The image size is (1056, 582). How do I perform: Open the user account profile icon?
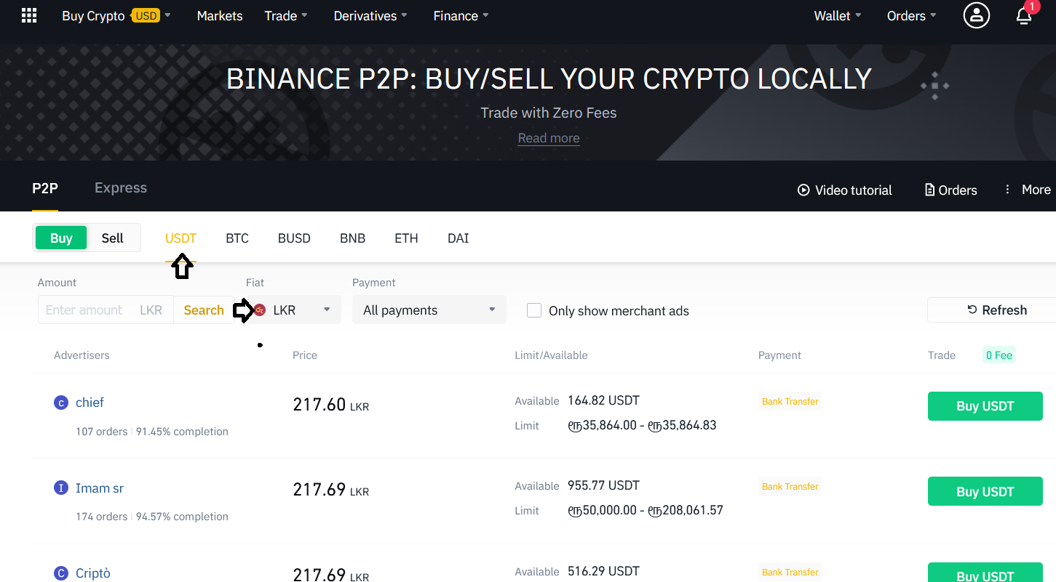976,15
